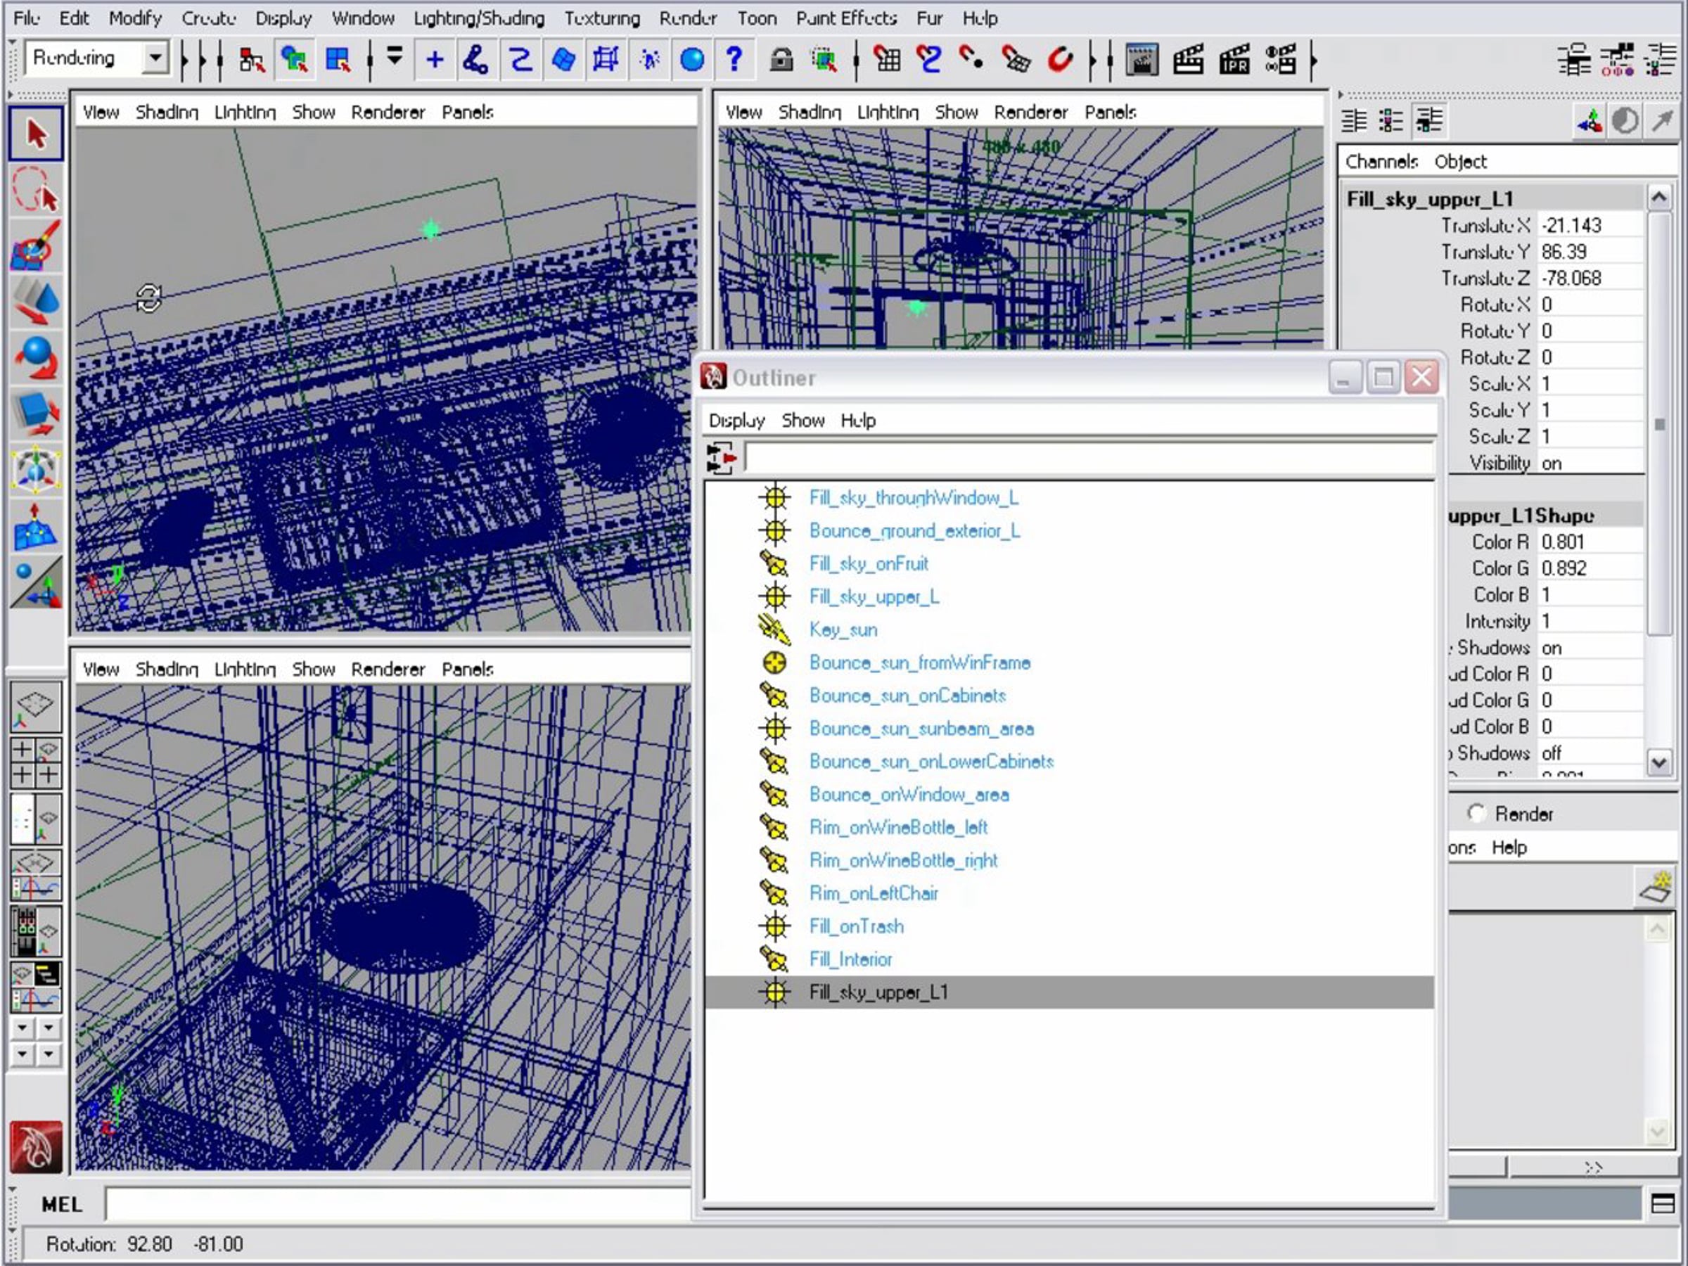
Task: Select the Render radio button
Action: (x=1476, y=814)
